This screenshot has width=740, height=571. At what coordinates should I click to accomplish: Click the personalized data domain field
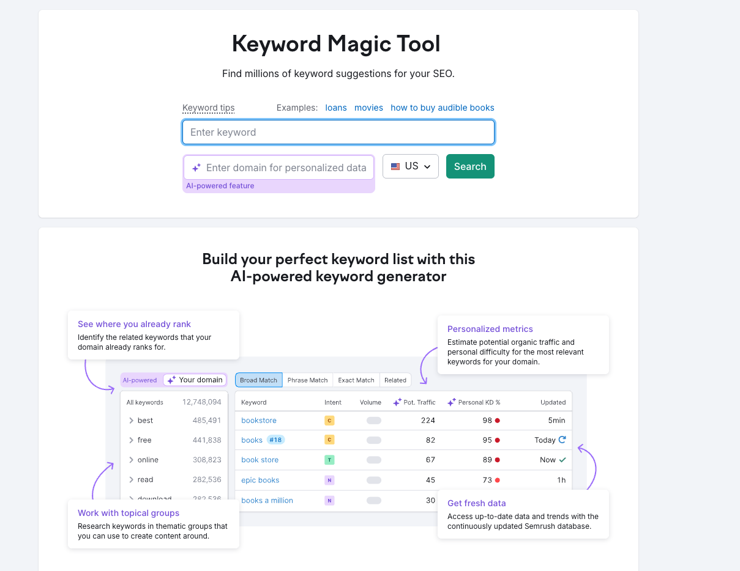(278, 168)
